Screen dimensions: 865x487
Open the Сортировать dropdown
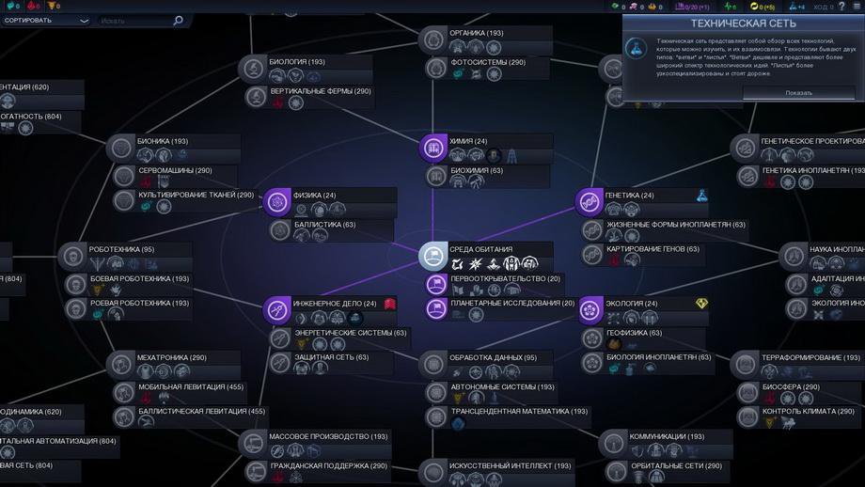pos(45,20)
